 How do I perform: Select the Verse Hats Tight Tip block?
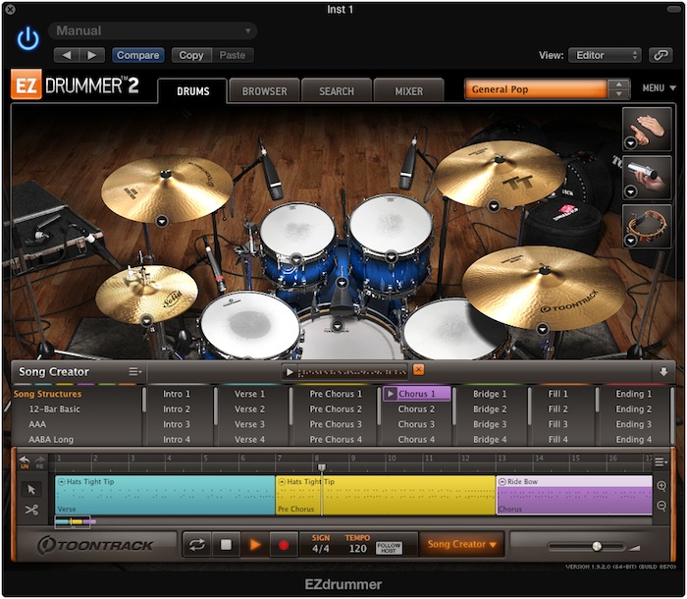165,495
